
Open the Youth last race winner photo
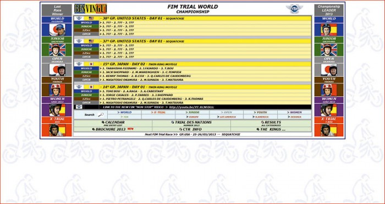pyautogui.click(x=57, y=90)
